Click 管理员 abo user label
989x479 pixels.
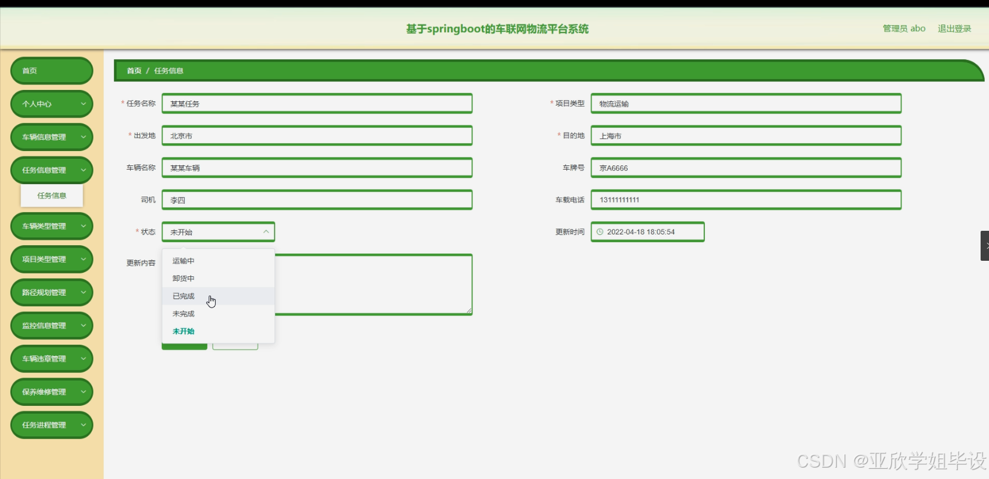(904, 29)
